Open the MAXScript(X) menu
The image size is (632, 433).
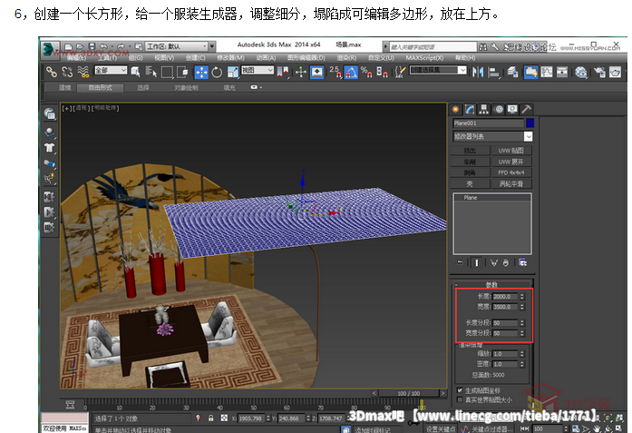pos(424,58)
